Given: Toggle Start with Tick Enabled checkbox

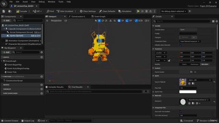Looking at the screenshot, I should pyautogui.click(x=180, y=112).
